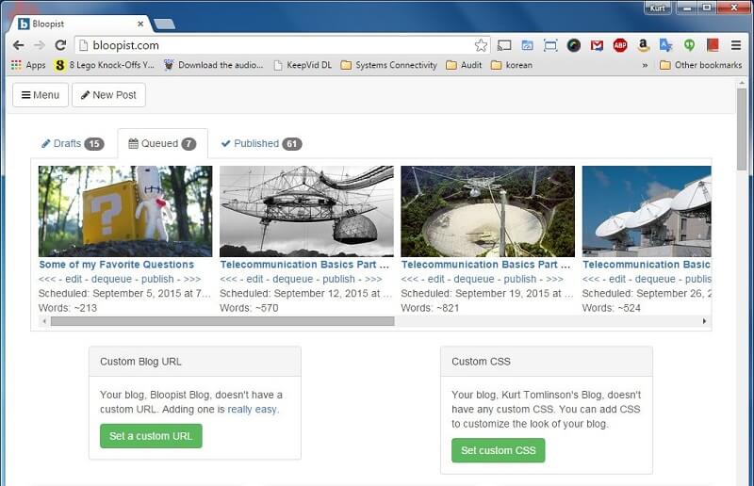
Task: Edit the September 26 Telecommunication post
Action: point(617,279)
